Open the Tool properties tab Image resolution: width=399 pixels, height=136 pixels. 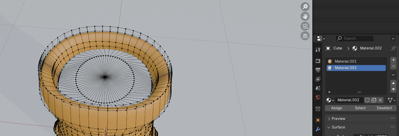click(318, 50)
